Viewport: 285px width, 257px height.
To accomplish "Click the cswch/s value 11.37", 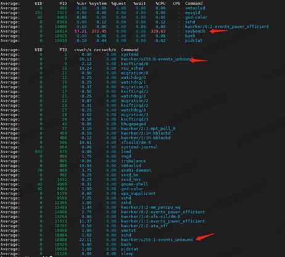I will click(x=85, y=221).
